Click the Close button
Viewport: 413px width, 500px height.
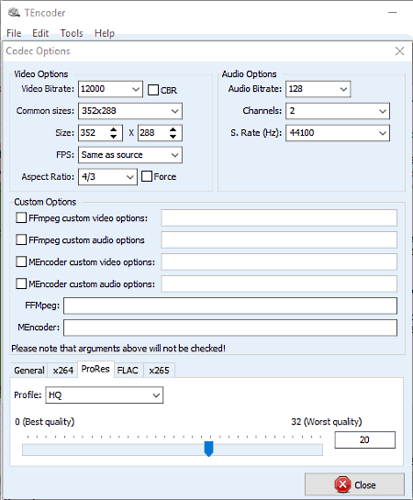pyautogui.click(x=354, y=484)
